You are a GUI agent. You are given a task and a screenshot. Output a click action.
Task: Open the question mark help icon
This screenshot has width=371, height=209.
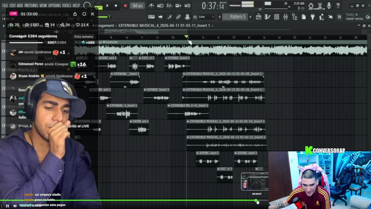click(338, 6)
